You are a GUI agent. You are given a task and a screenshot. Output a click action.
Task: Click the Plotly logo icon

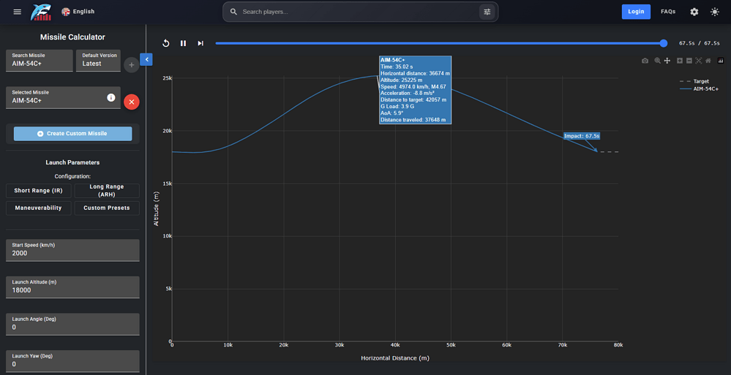pos(720,61)
